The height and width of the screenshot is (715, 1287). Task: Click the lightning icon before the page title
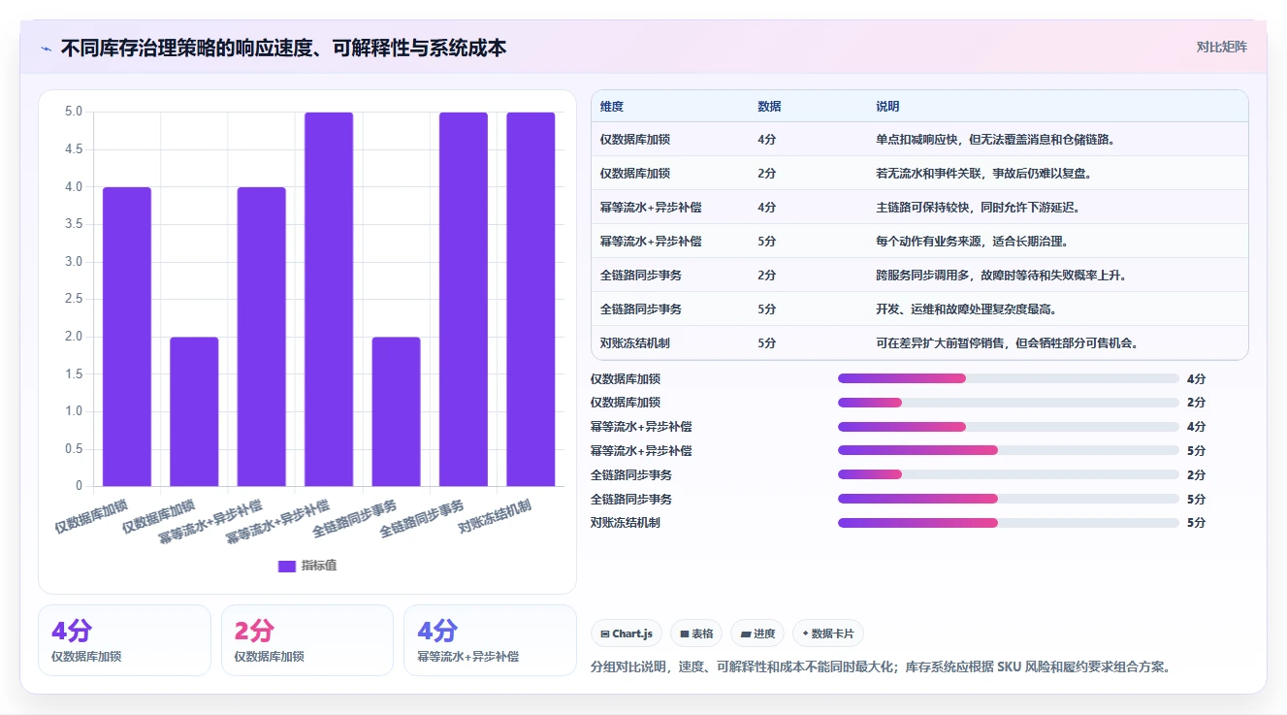[46, 49]
